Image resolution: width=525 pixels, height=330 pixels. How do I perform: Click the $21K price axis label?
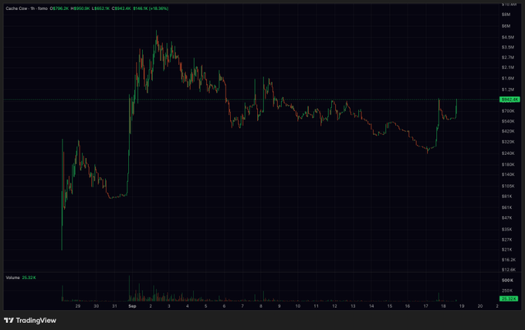click(x=507, y=249)
